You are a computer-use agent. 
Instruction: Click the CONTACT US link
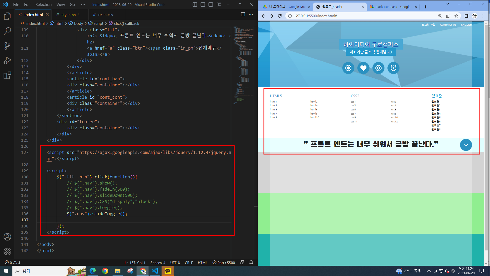(448, 25)
